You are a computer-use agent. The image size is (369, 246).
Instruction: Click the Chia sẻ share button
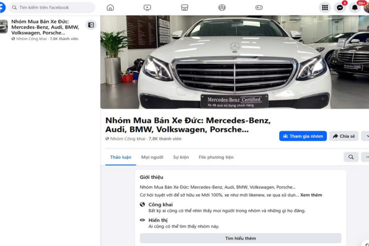click(x=344, y=136)
